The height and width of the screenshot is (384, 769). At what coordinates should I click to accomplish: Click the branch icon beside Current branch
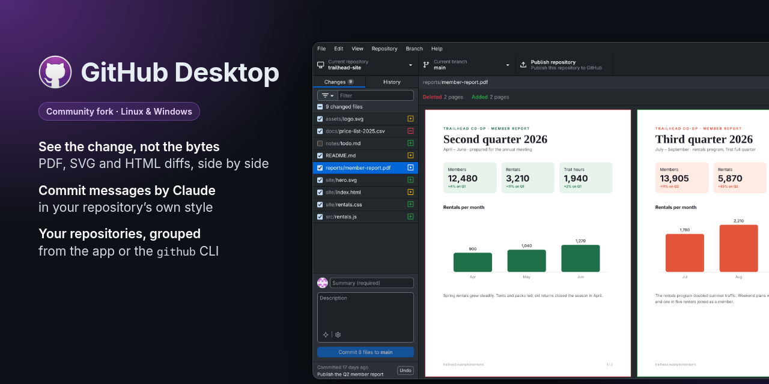426,65
